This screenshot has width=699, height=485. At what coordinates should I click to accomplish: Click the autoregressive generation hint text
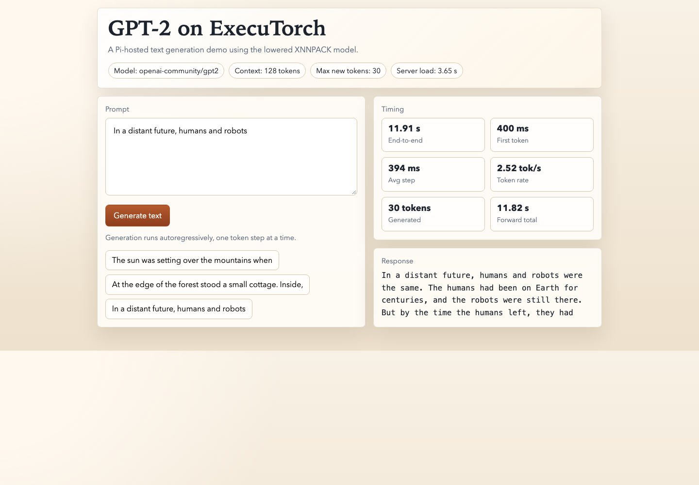(x=200, y=238)
